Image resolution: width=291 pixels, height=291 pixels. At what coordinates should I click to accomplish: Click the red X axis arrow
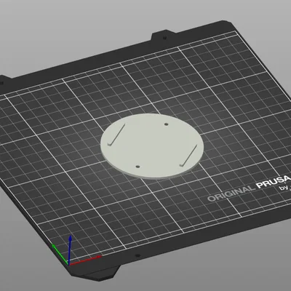(x=85, y=260)
